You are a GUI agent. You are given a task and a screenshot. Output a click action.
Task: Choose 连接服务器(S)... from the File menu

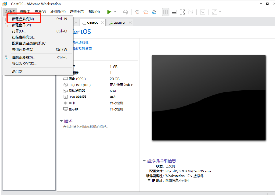pyautogui.click(x=38, y=57)
